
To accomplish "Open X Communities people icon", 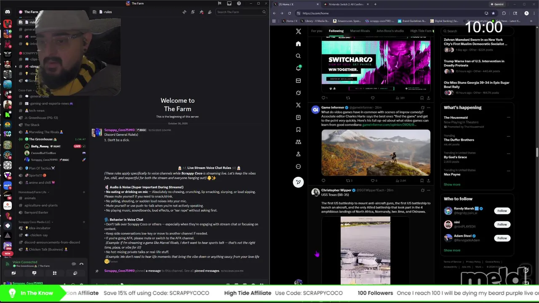I will click(x=298, y=142).
